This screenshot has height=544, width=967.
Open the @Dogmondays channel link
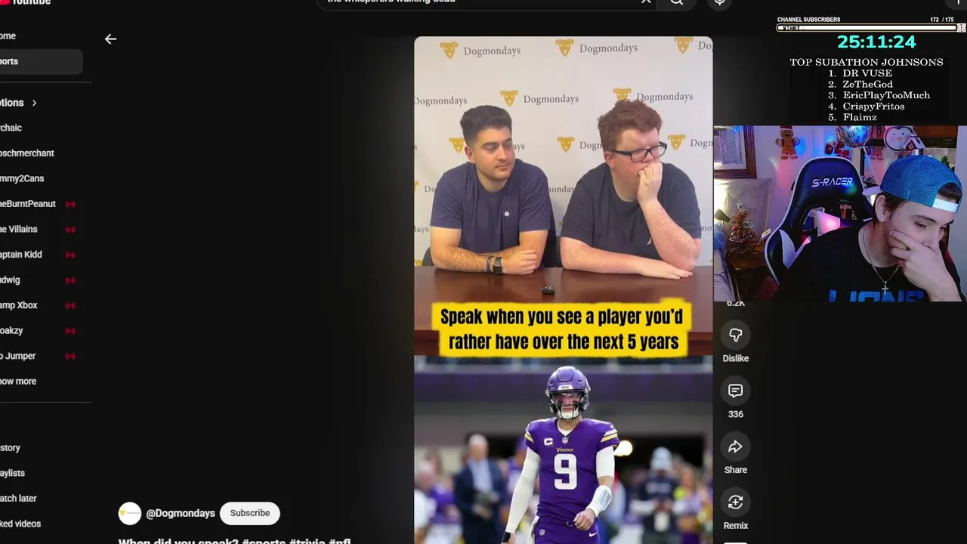click(x=181, y=513)
